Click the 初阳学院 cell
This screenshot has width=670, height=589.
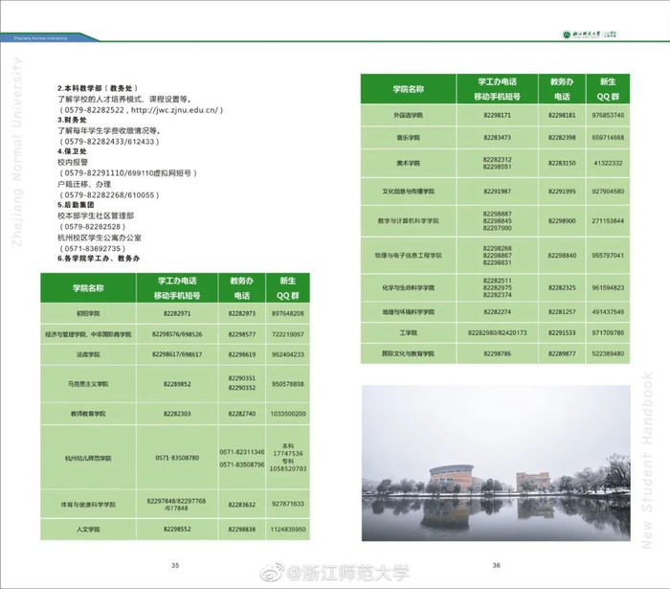point(88,313)
